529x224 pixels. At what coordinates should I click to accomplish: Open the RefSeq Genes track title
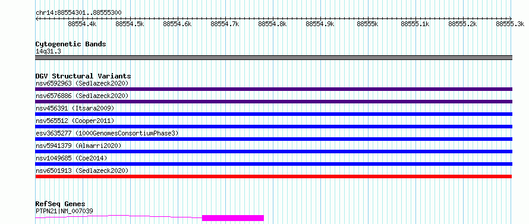coord(60,204)
